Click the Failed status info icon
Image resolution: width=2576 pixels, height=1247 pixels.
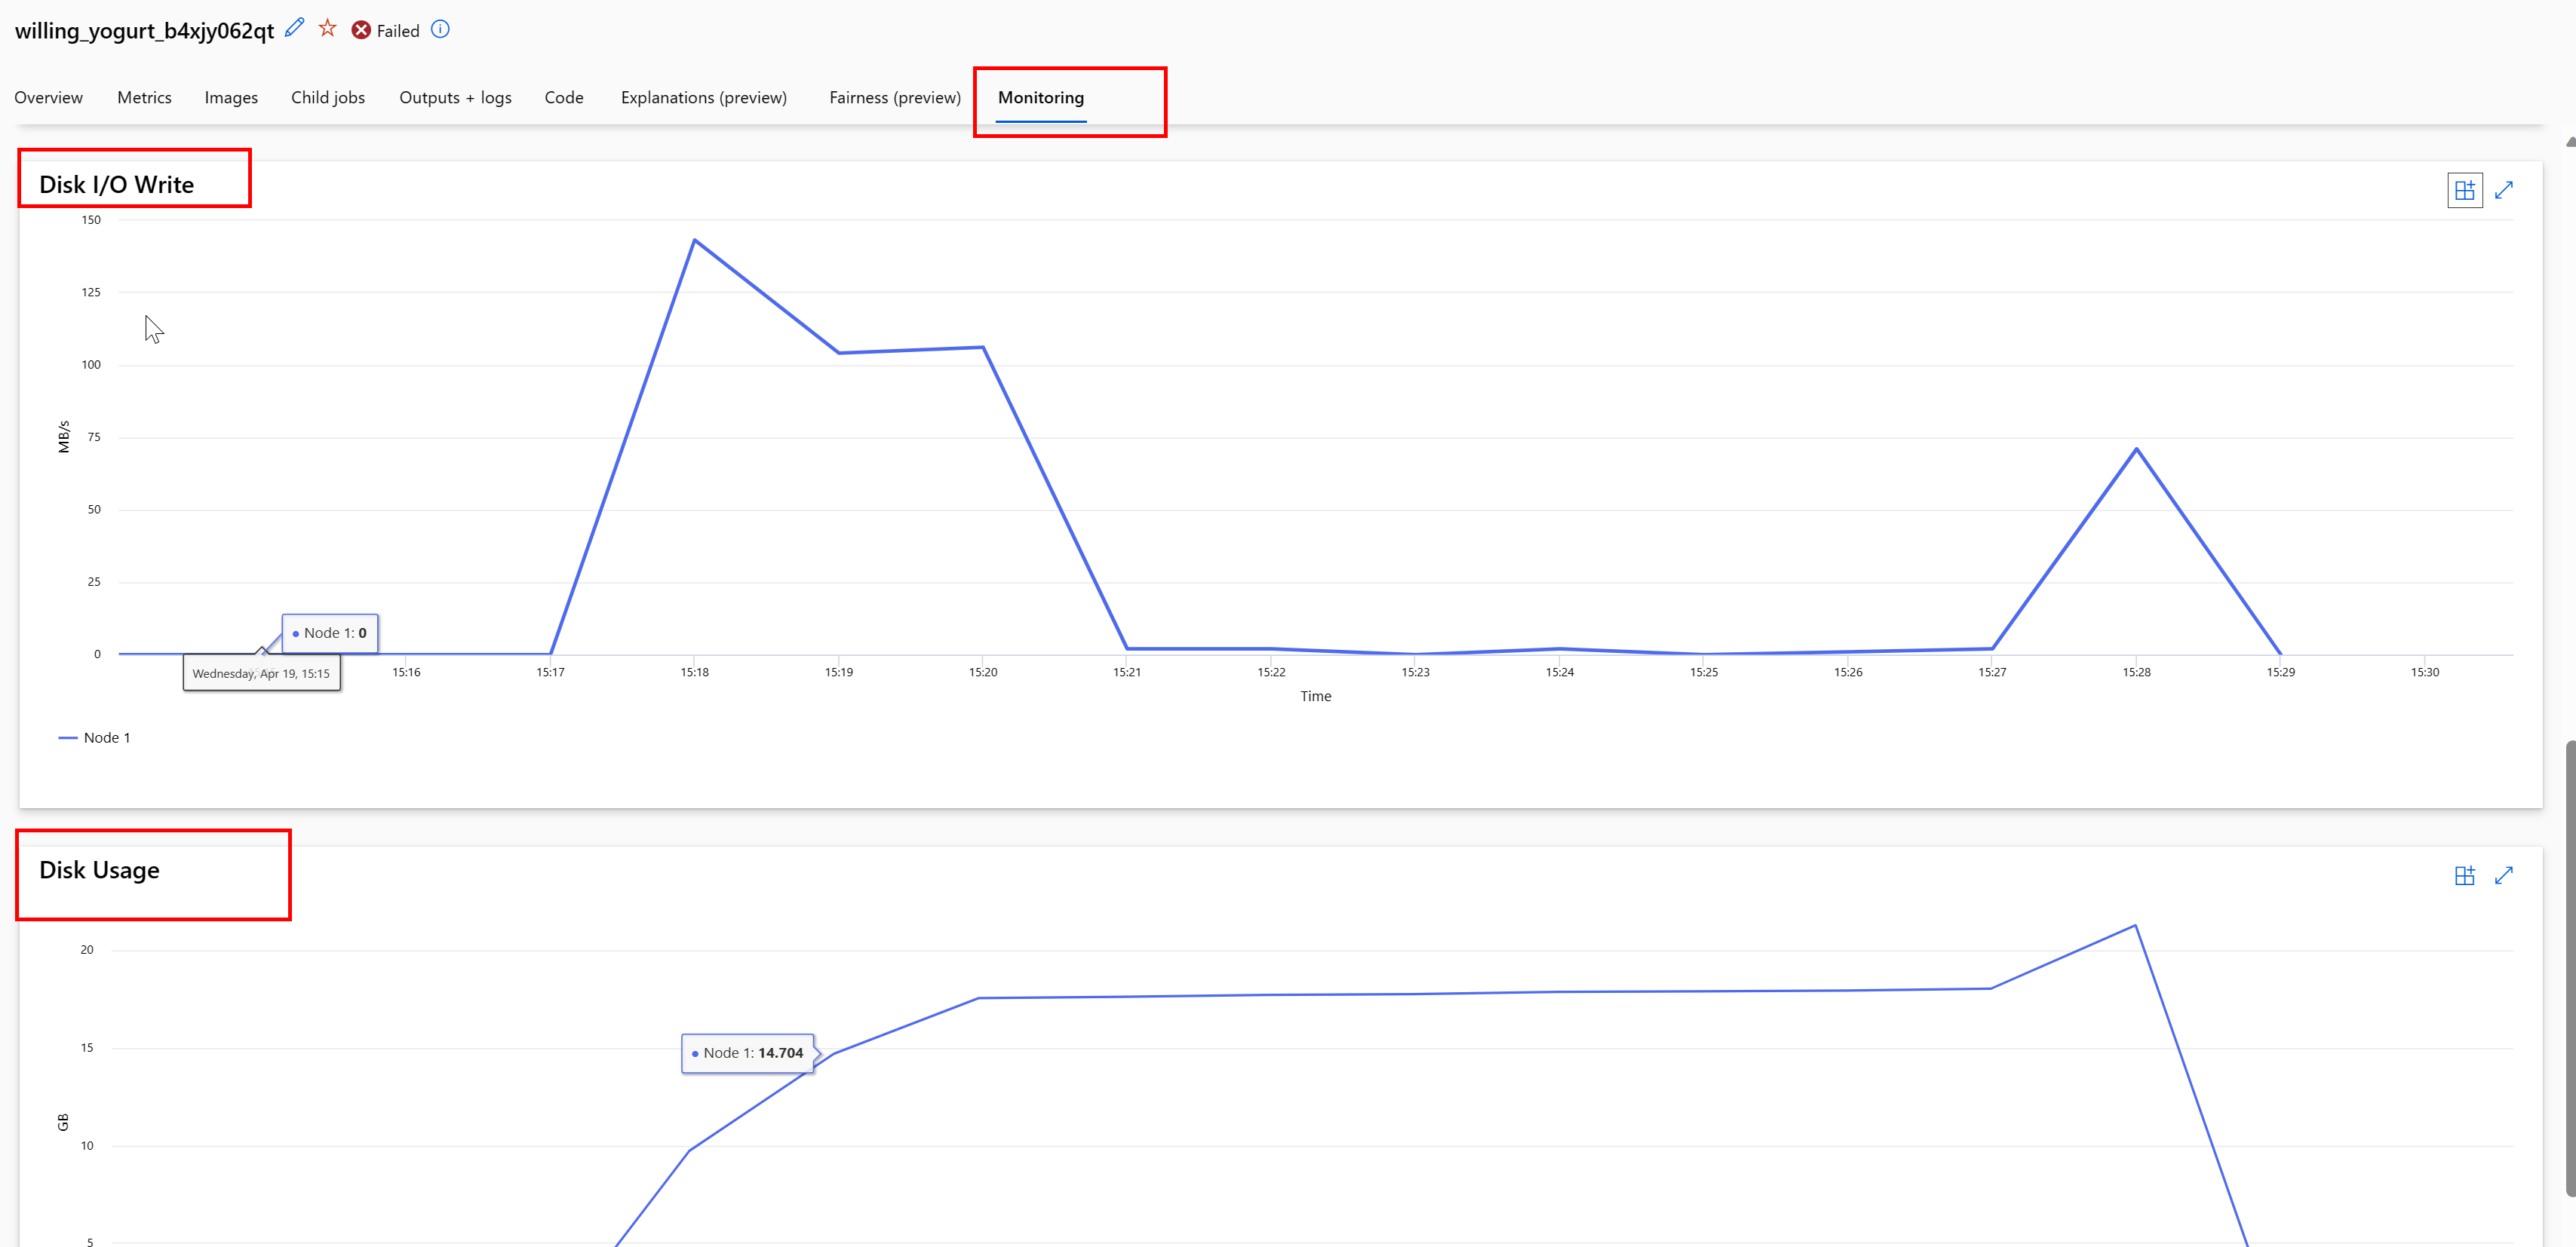[440, 29]
